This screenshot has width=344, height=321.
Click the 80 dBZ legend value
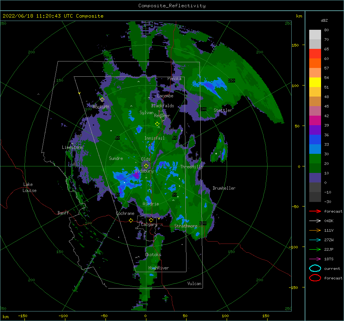click(326, 30)
